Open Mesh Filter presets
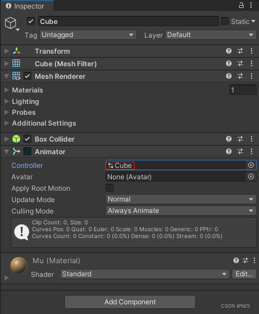259x314 pixels. (x=240, y=63)
